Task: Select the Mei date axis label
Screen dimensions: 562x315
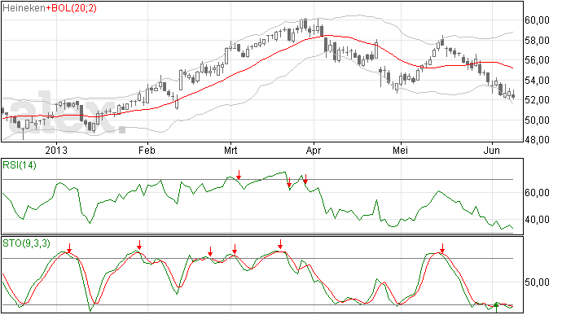Action: pyautogui.click(x=401, y=150)
